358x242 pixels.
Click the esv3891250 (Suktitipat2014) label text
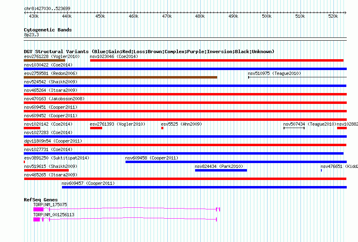click(57, 158)
